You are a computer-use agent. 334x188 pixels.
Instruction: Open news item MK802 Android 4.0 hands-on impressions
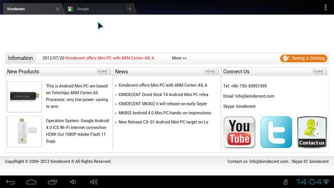point(165,113)
